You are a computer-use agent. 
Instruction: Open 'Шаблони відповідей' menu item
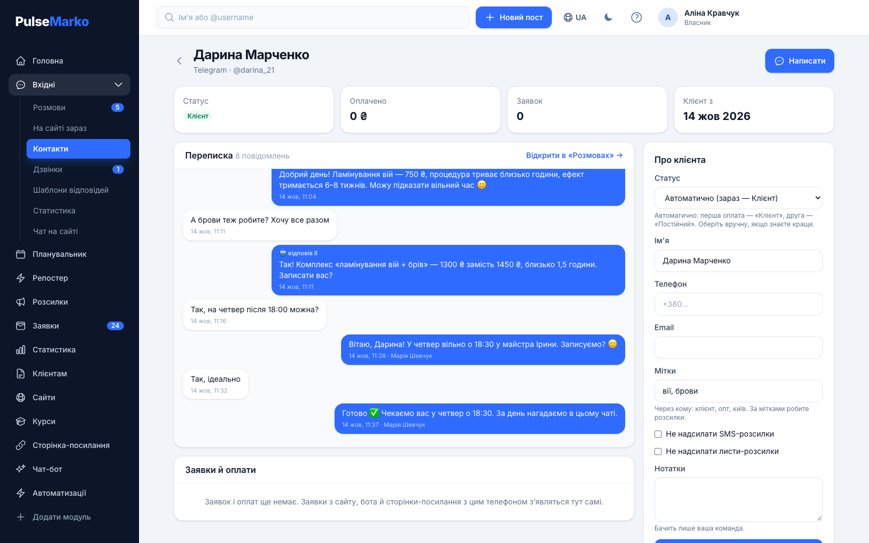[x=78, y=190]
